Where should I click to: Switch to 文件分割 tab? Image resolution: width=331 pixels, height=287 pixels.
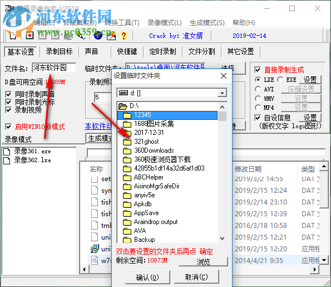click(x=201, y=52)
